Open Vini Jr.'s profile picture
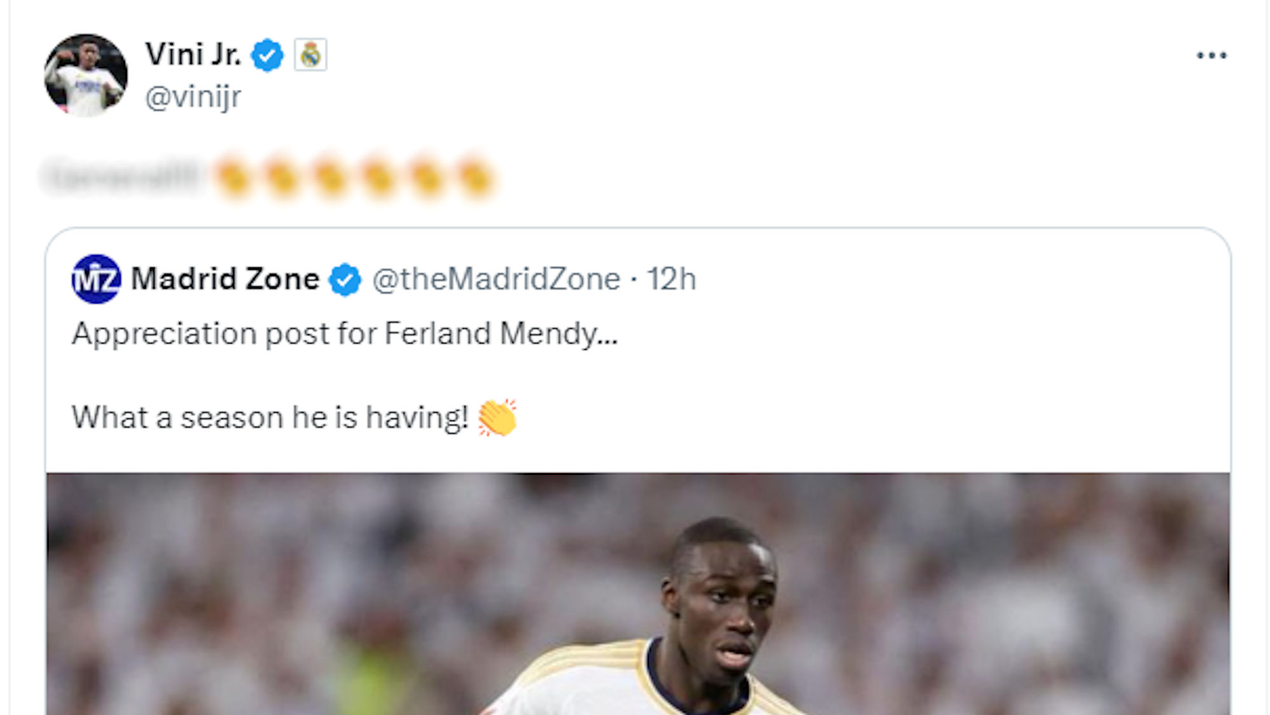This screenshot has width=1270, height=715. (x=86, y=76)
